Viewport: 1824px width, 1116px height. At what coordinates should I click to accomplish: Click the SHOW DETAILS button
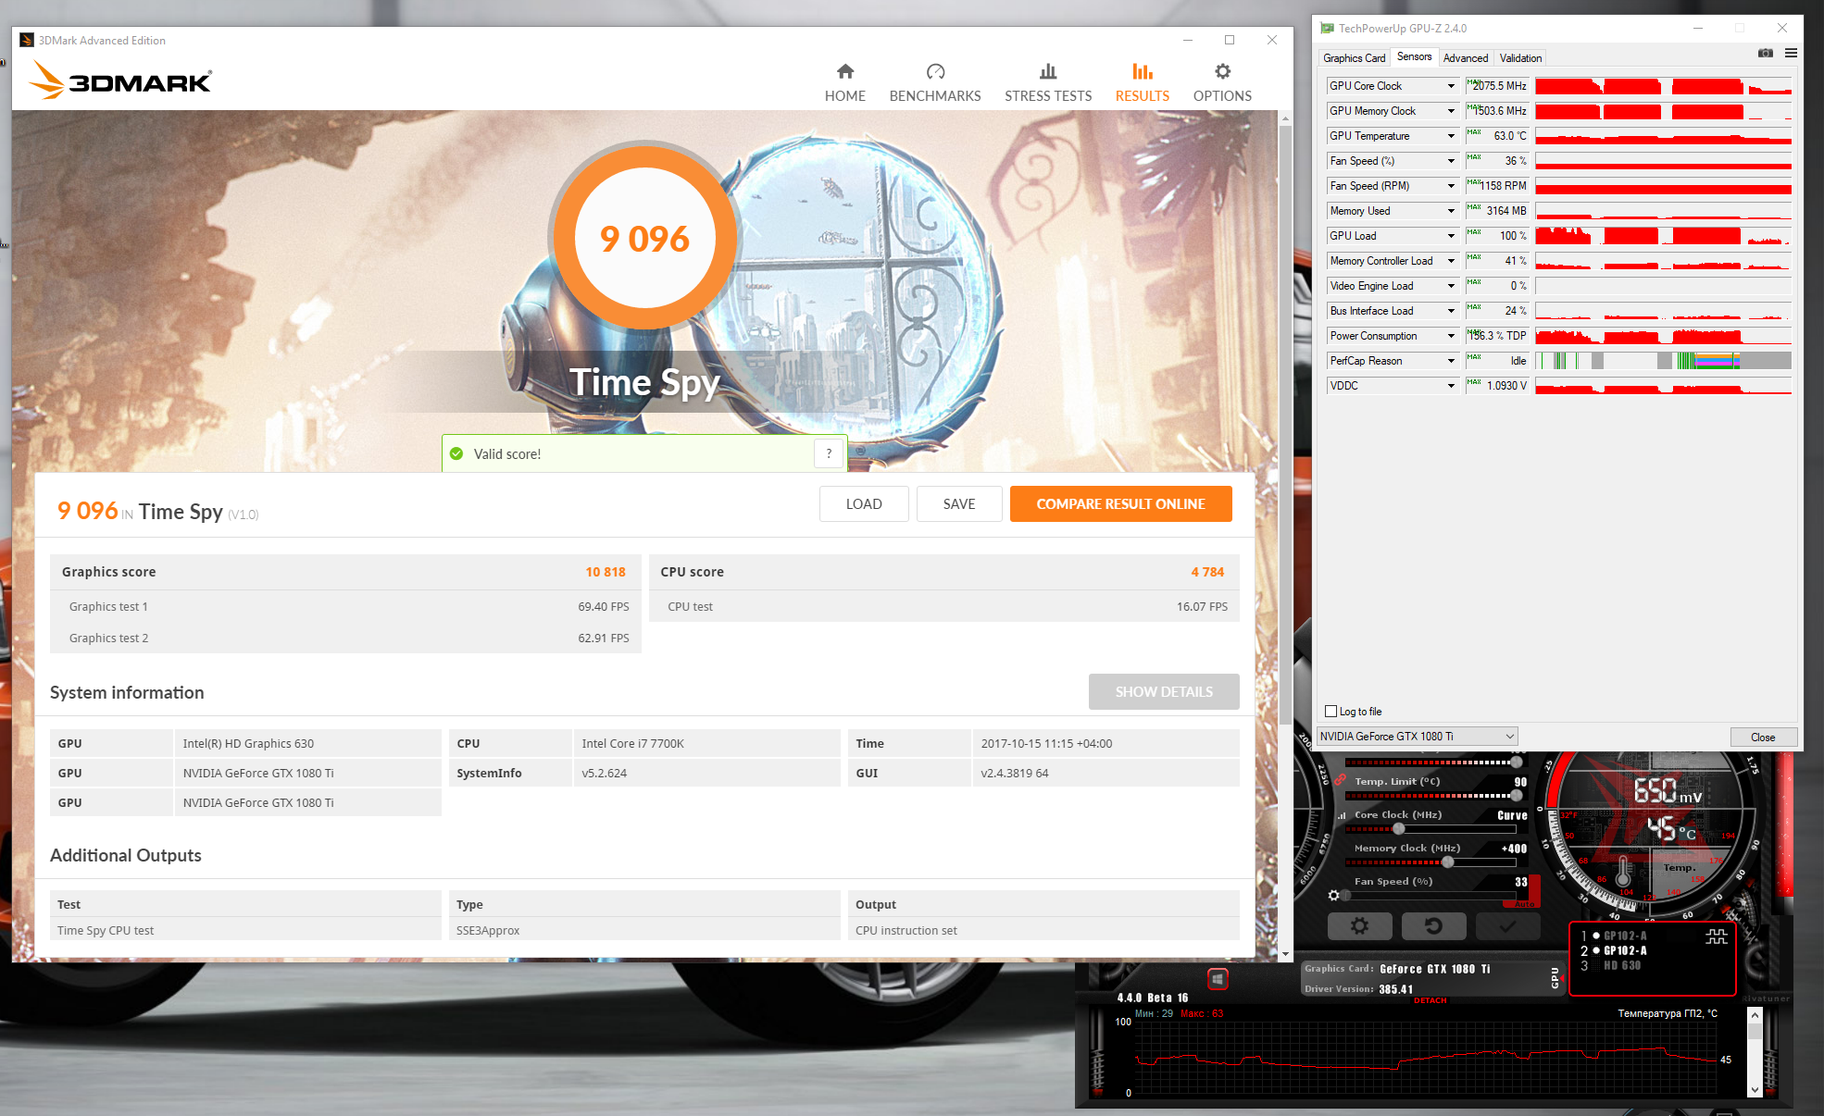click(x=1163, y=692)
